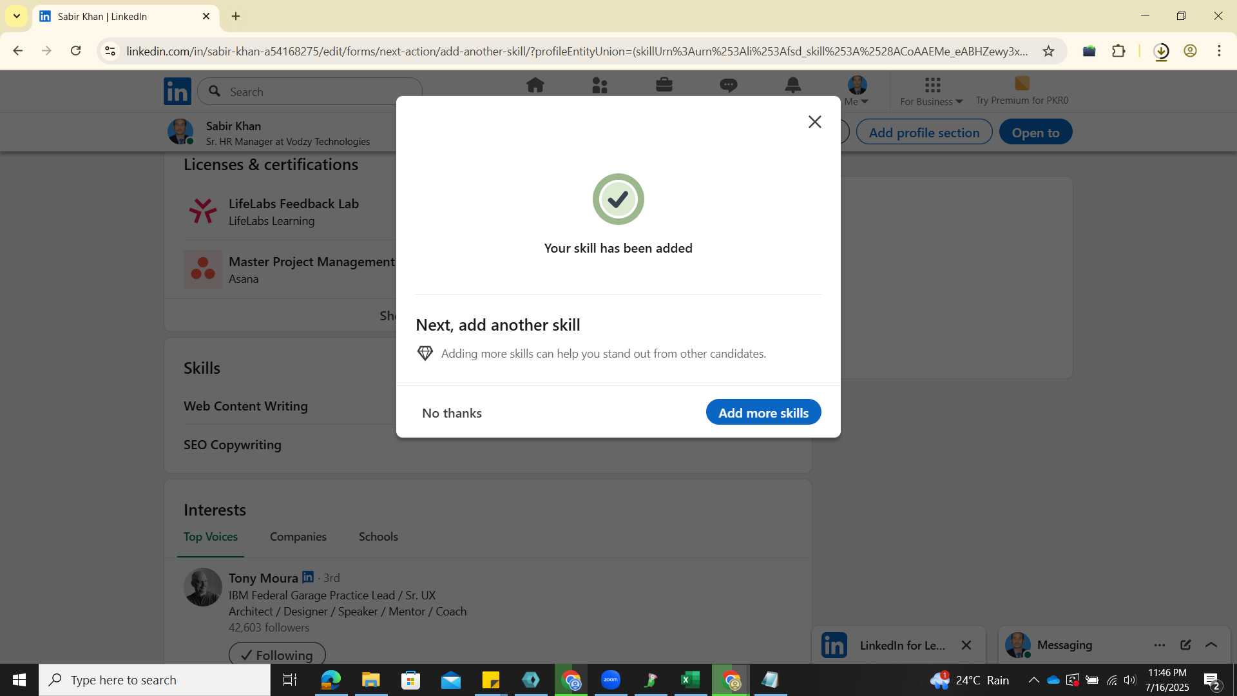Click compose new message icon

point(1185,645)
